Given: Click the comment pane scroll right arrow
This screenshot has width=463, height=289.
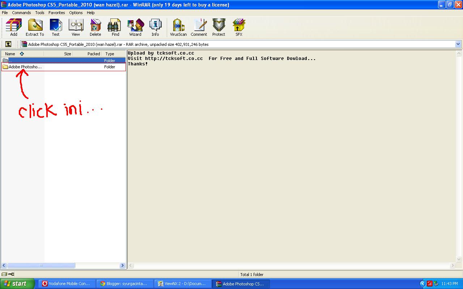Looking at the screenshot, I should click(453, 266).
